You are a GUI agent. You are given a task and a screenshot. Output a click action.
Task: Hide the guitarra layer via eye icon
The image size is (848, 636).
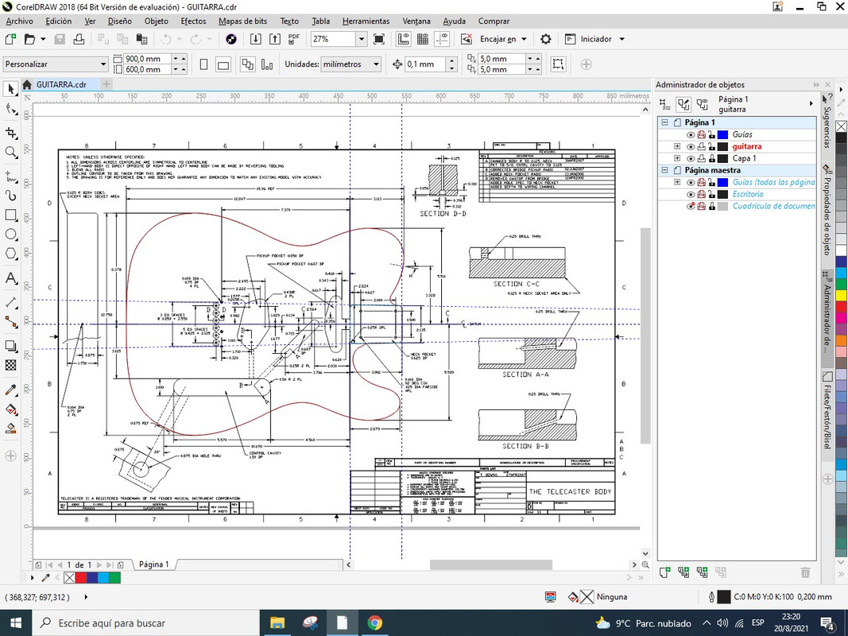[x=690, y=147]
